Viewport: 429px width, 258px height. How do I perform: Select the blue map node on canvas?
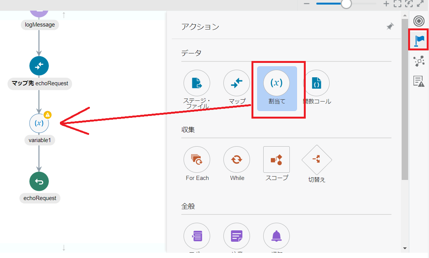(39, 66)
